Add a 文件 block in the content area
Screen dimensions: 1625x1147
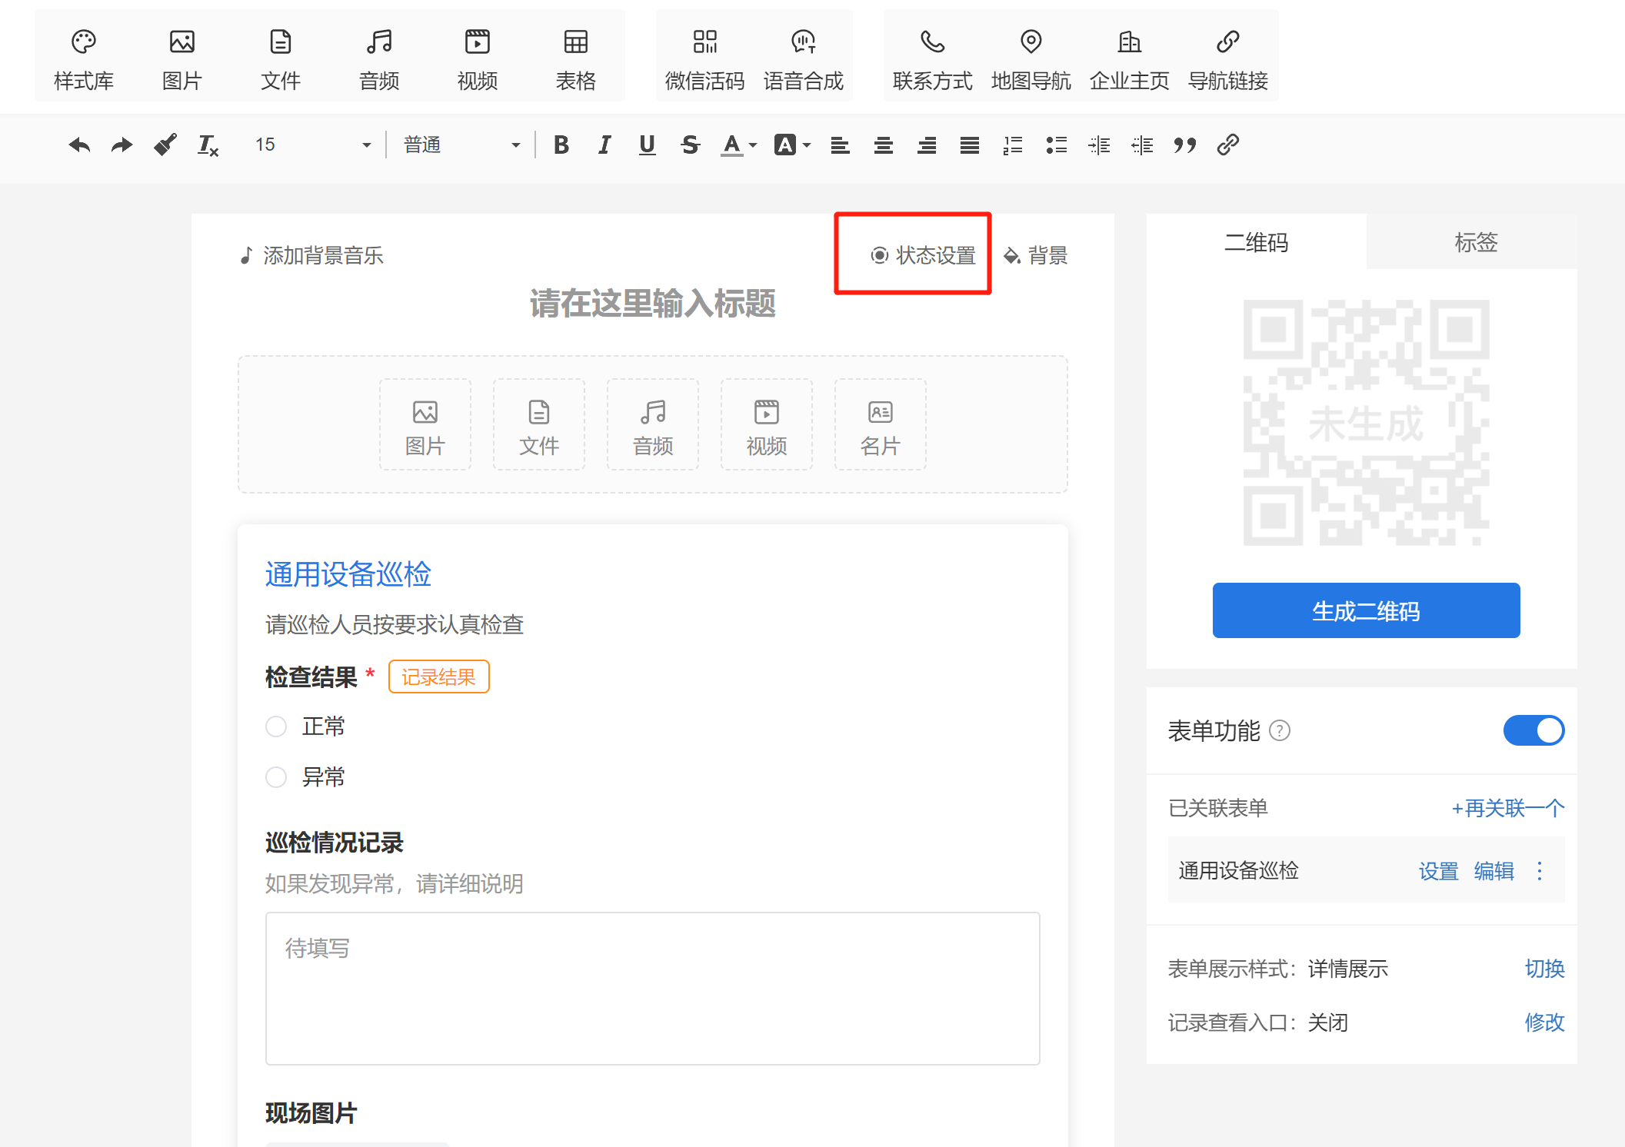click(x=539, y=424)
